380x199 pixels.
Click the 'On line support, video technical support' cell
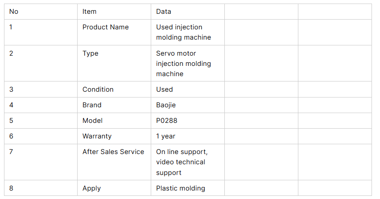click(x=182, y=162)
